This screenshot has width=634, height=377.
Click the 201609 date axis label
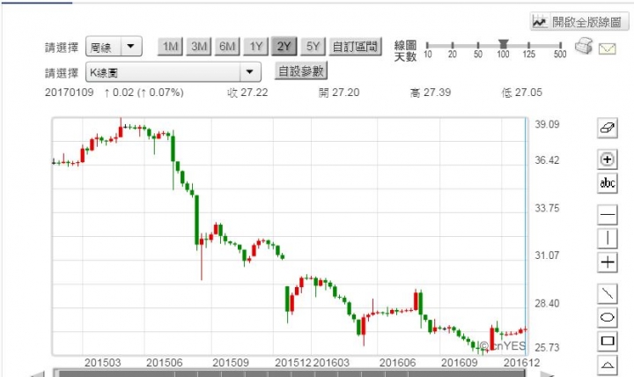[459, 362]
